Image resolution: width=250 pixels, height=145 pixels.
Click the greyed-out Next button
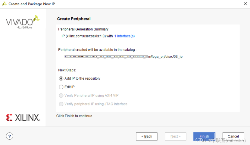[175, 136]
